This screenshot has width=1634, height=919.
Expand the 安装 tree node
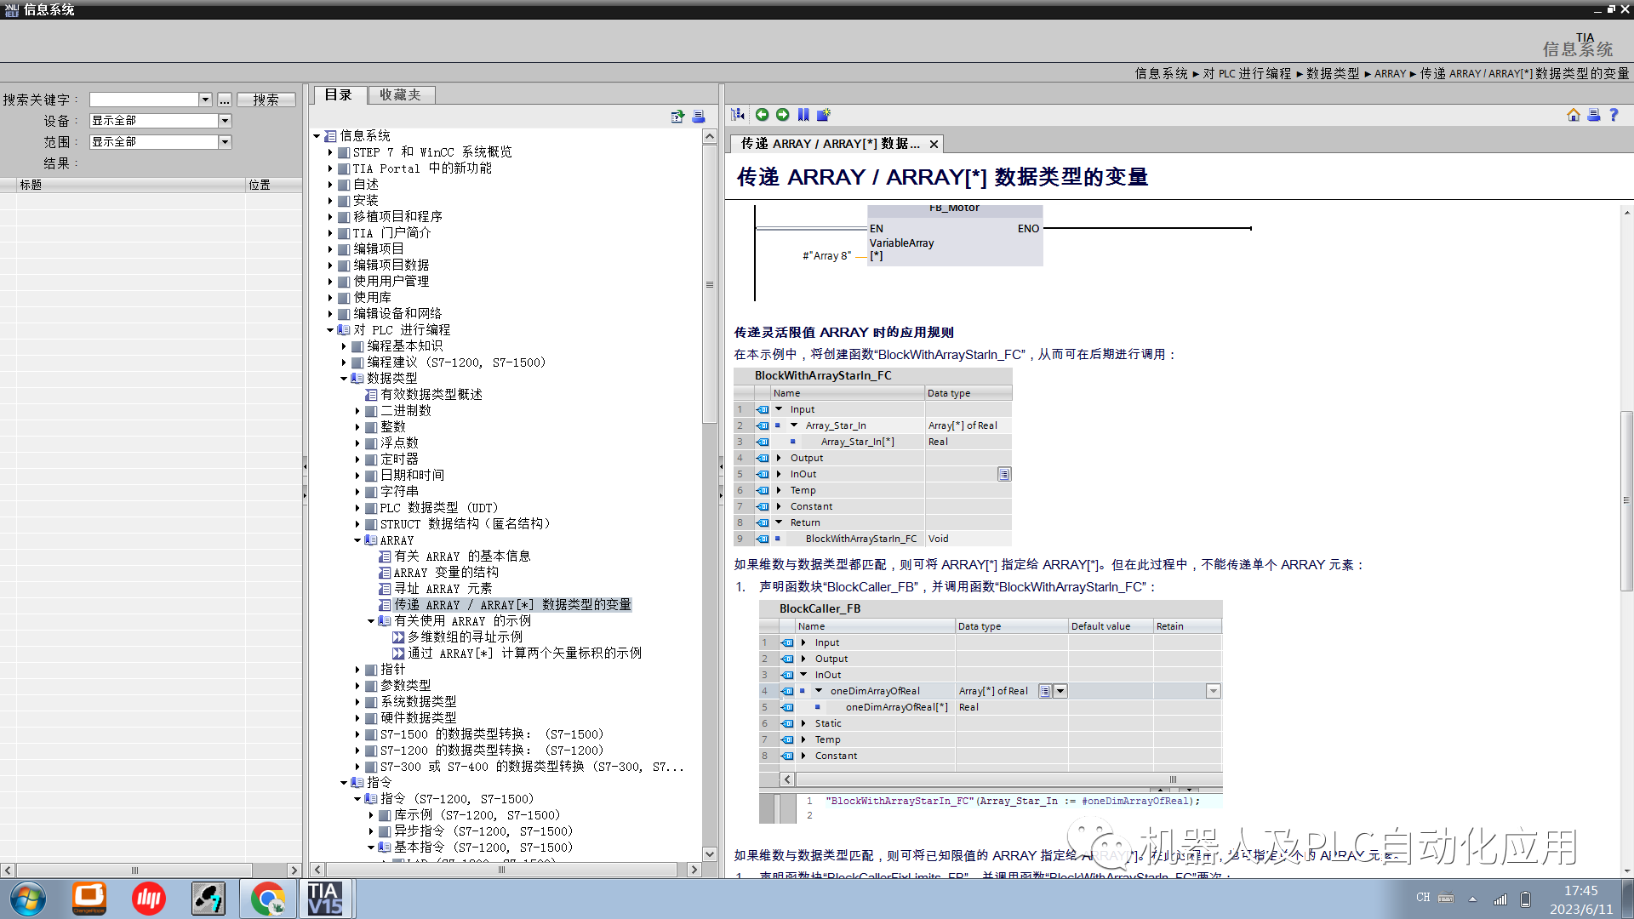click(x=330, y=201)
